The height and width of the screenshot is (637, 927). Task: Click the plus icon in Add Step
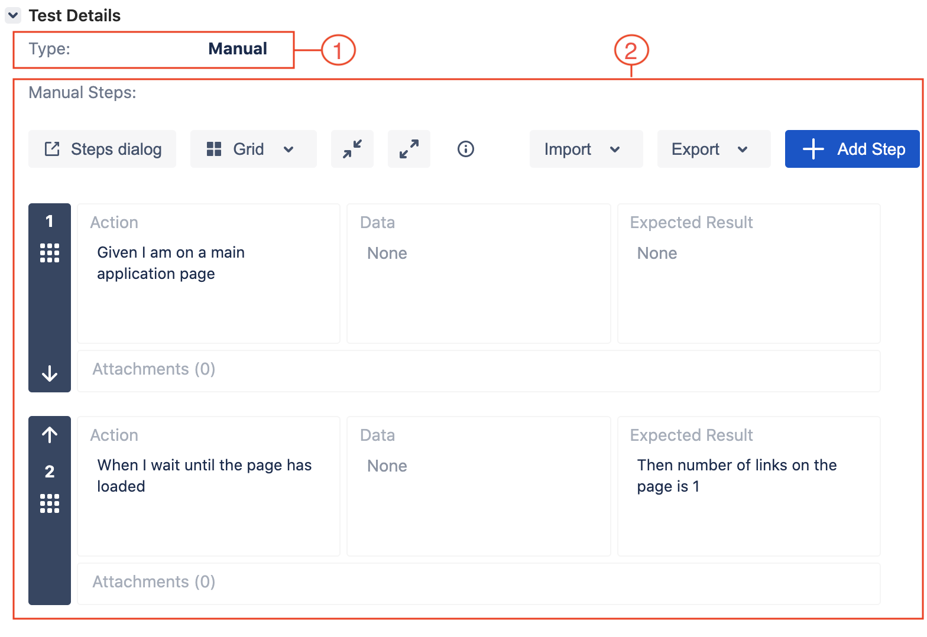click(x=813, y=149)
